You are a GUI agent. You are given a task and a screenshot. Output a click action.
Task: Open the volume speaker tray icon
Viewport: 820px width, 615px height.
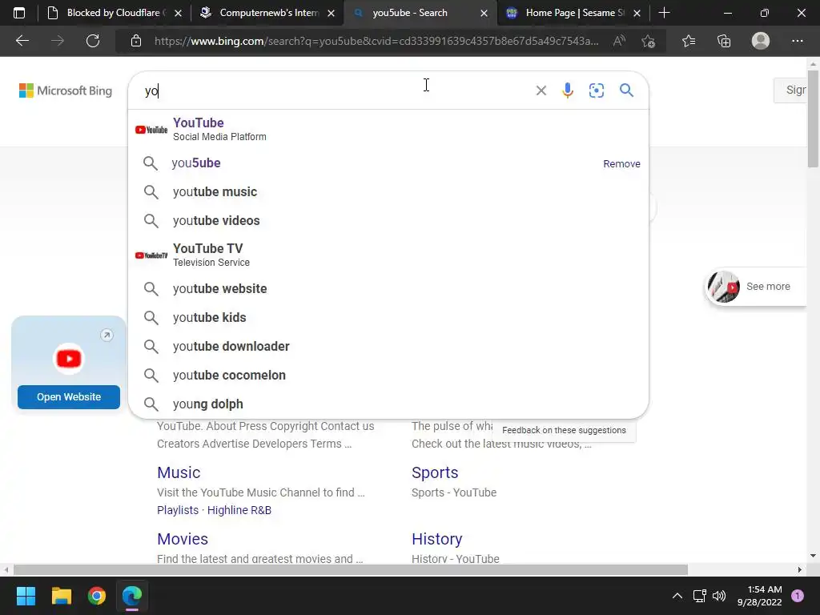(x=719, y=596)
